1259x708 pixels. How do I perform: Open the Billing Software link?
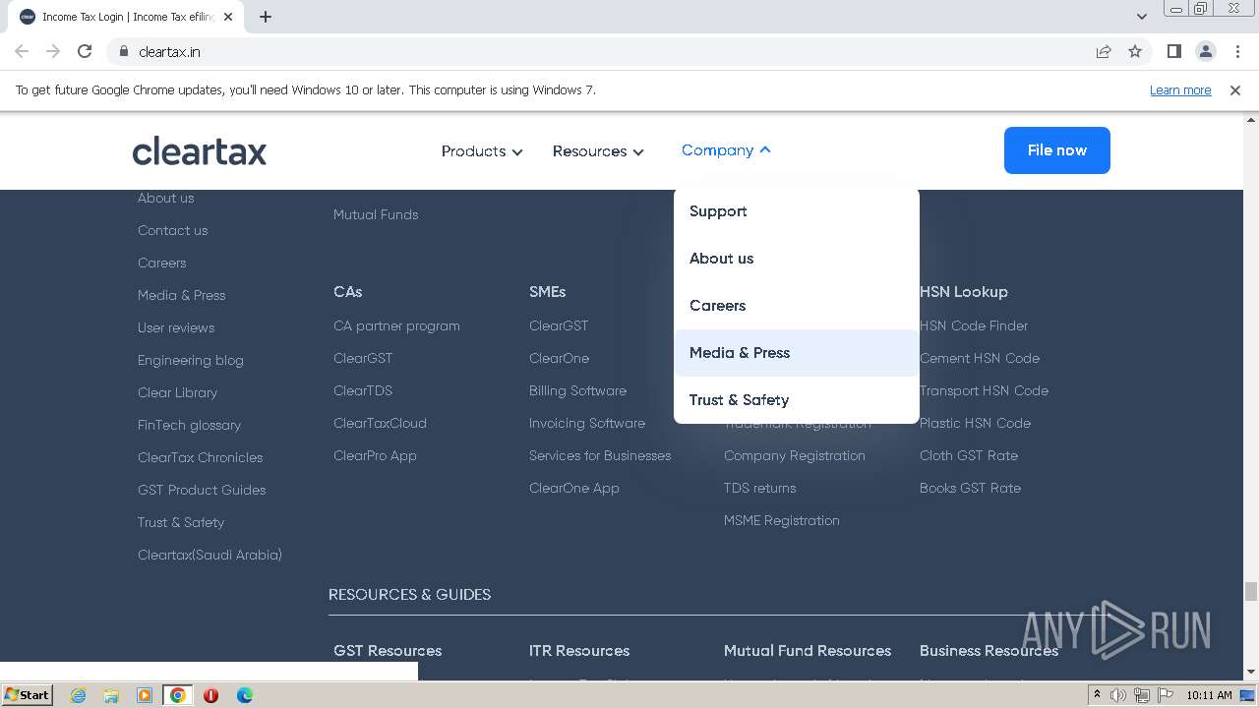coord(578,390)
